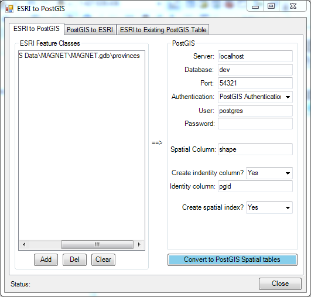Viewport: 311px width, 297px height.
Task: Click the Clear button
Action: click(103, 260)
